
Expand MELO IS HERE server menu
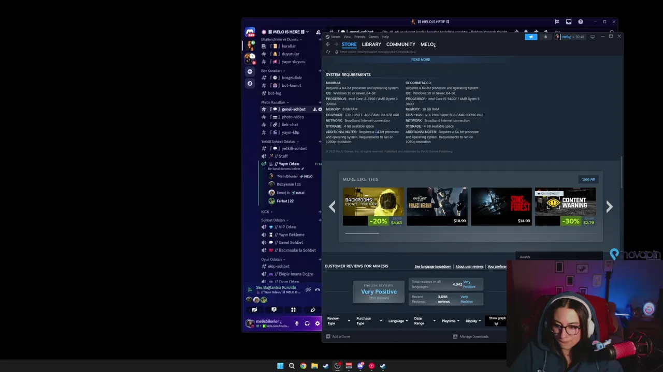[x=288, y=32]
